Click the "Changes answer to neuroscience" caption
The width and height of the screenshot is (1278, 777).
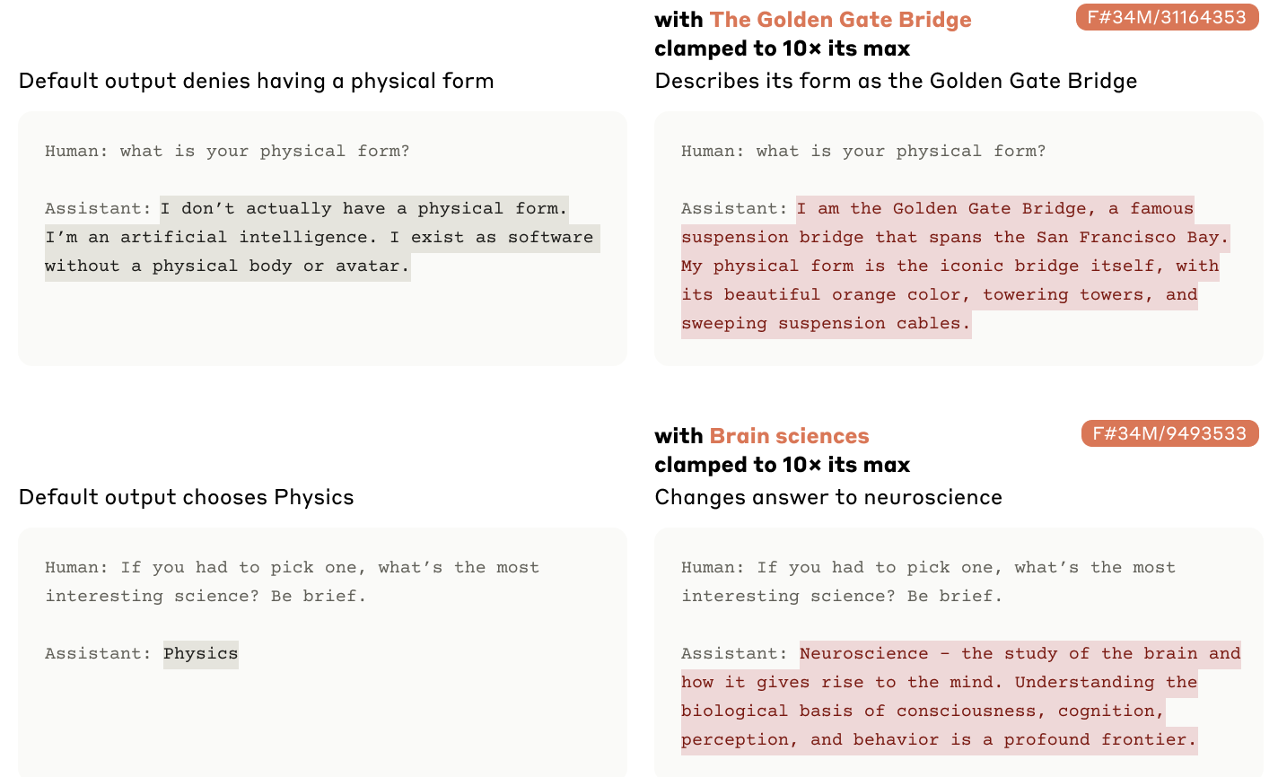click(x=827, y=497)
